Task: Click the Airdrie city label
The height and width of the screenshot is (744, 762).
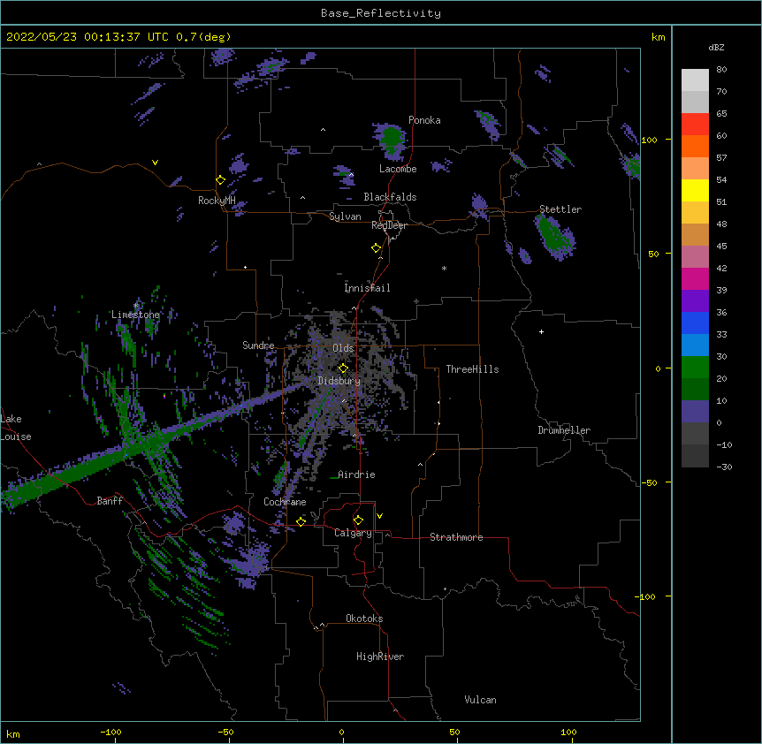Action: click(x=356, y=474)
